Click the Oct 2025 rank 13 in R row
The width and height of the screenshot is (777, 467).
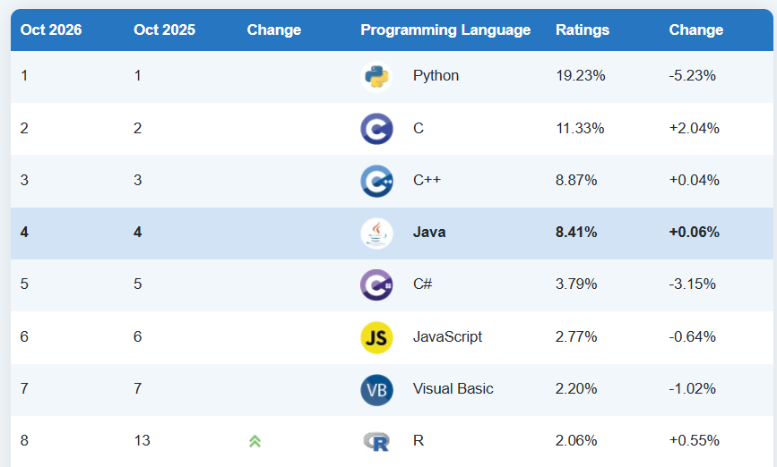pyautogui.click(x=142, y=440)
